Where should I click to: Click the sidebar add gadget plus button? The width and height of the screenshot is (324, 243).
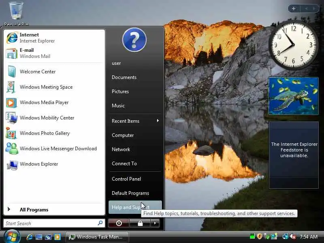[294, 9]
